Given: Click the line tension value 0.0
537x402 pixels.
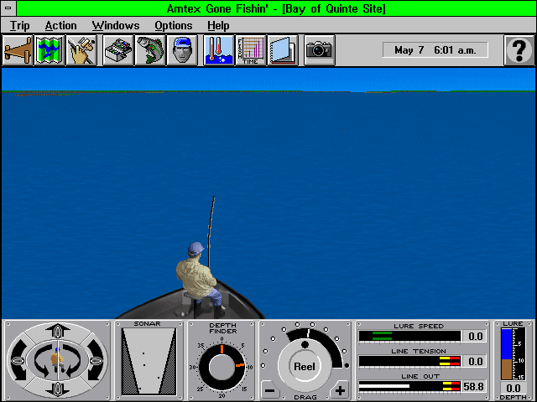Looking at the screenshot, I should (x=474, y=361).
